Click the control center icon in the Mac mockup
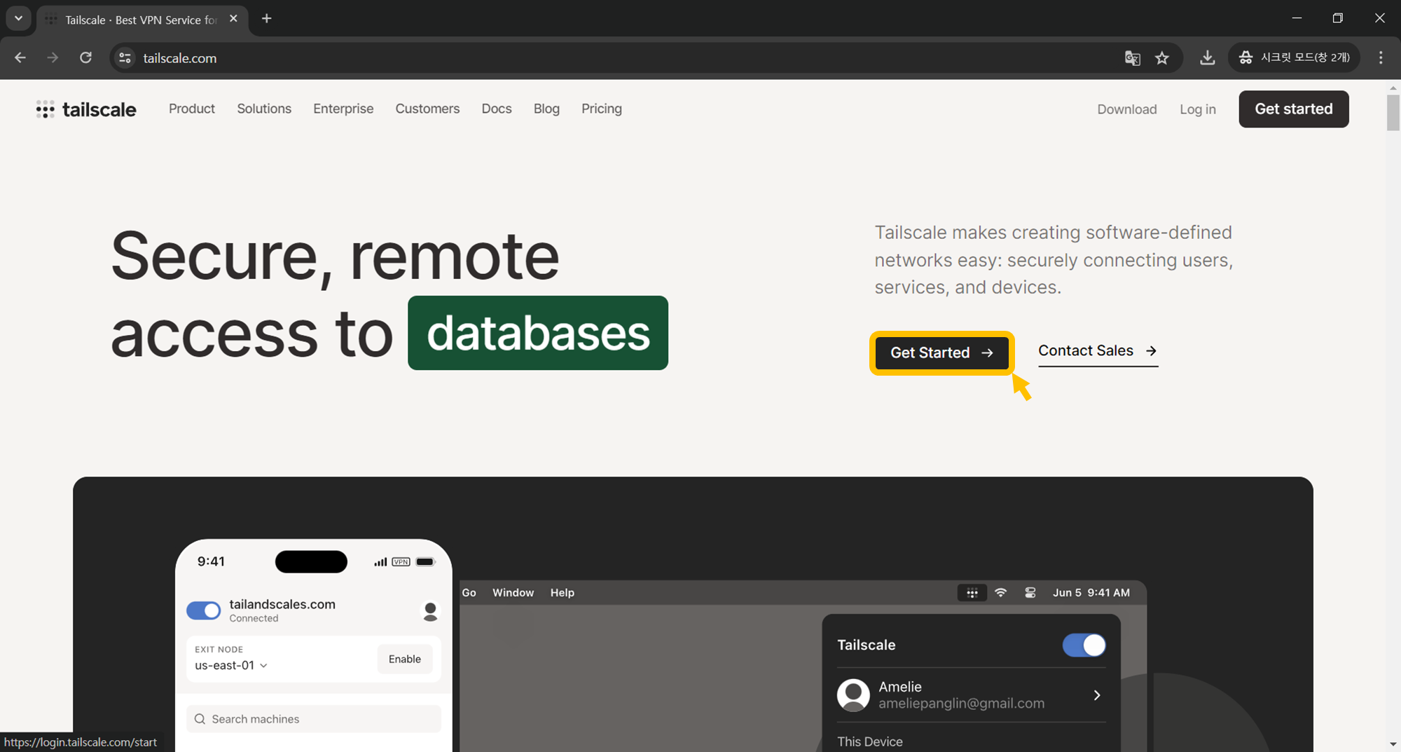Viewport: 1401px width, 752px height. 1030,593
